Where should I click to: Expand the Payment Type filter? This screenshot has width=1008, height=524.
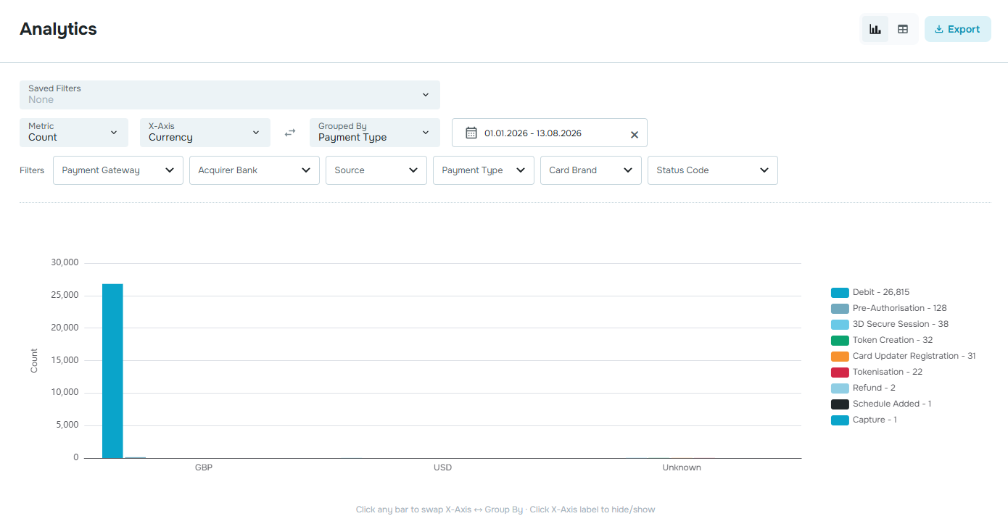[x=484, y=170]
